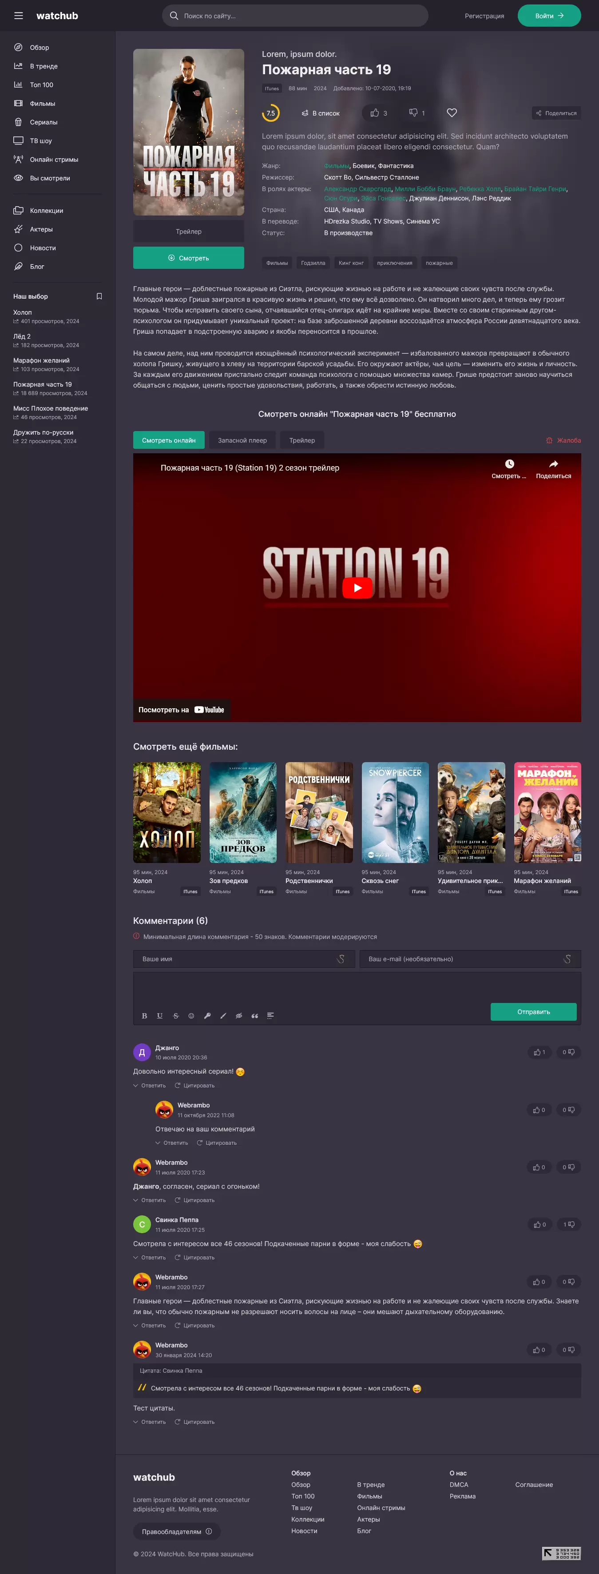Play the Station 19 YouTube trailer
The image size is (599, 1574).
pos(357,588)
